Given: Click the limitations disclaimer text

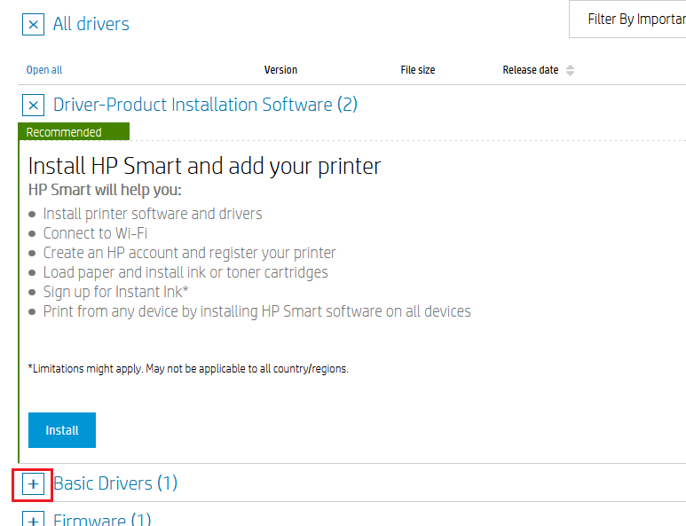Looking at the screenshot, I should [188, 369].
